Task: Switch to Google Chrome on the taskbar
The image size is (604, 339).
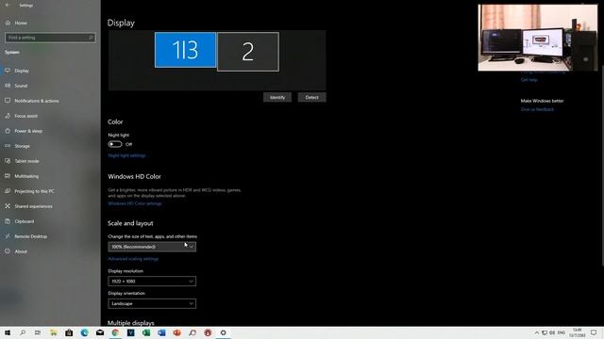Action: (x=115, y=332)
